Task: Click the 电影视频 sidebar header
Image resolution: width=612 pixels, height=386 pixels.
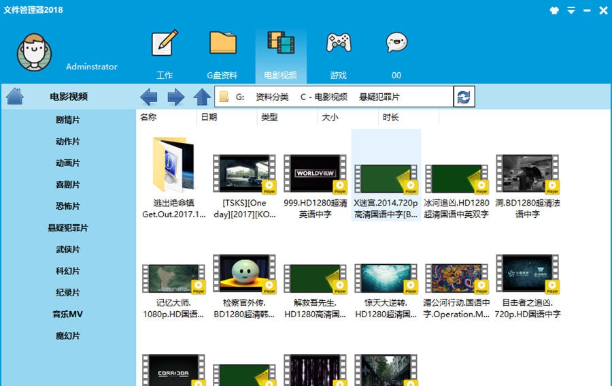Action: coord(69,97)
